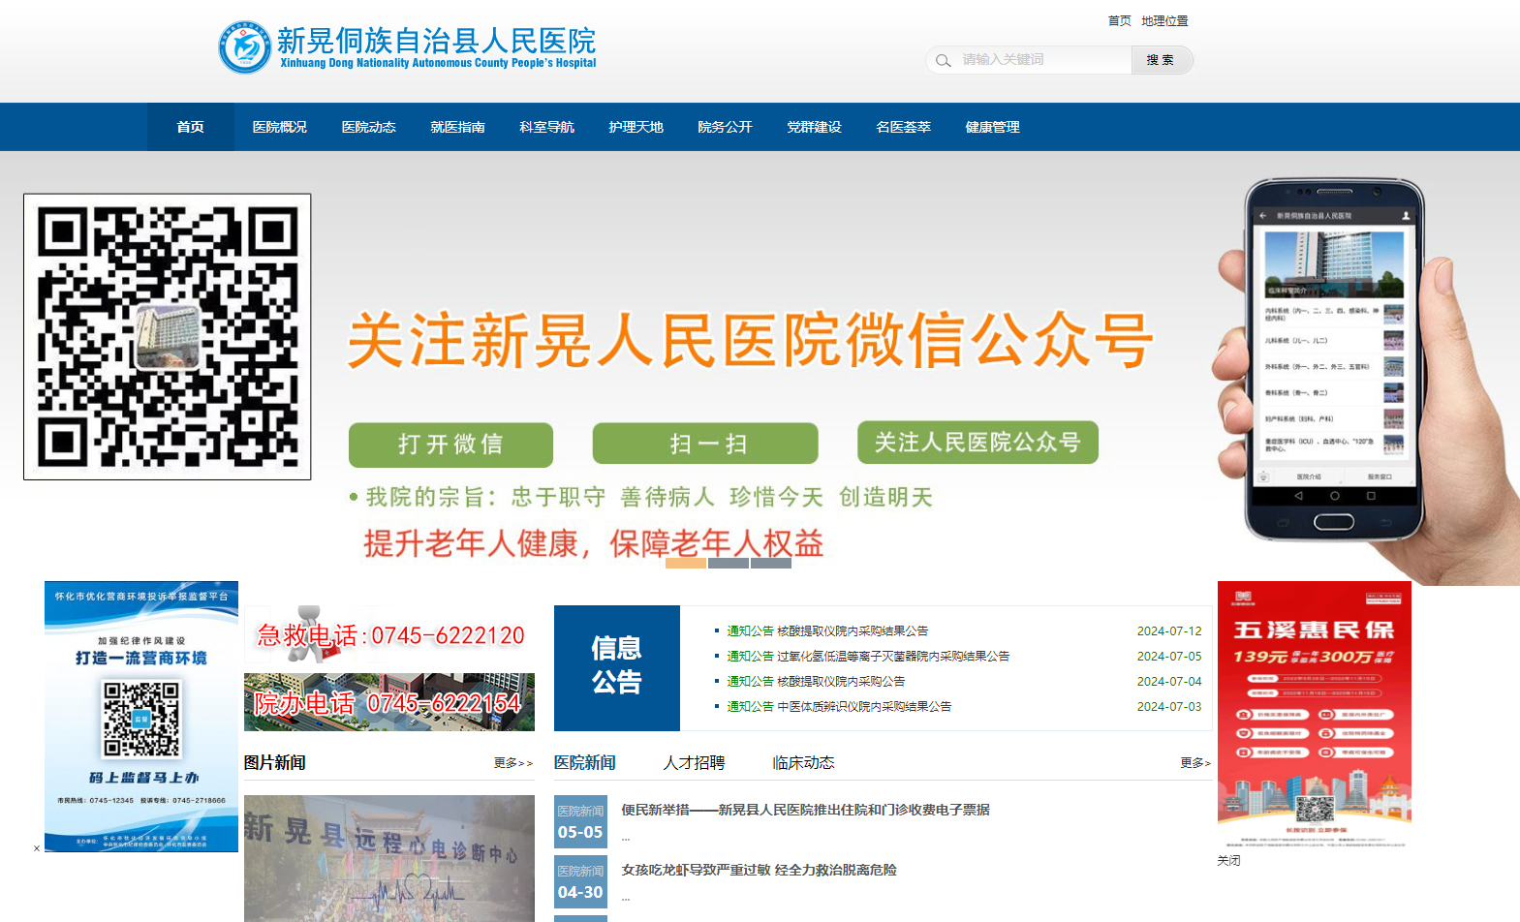Click the 05-05 news date badge

pyautogui.click(x=580, y=824)
